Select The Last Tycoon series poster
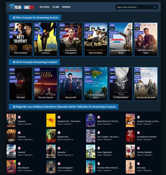The width and height of the screenshot is (166, 175). [45, 84]
